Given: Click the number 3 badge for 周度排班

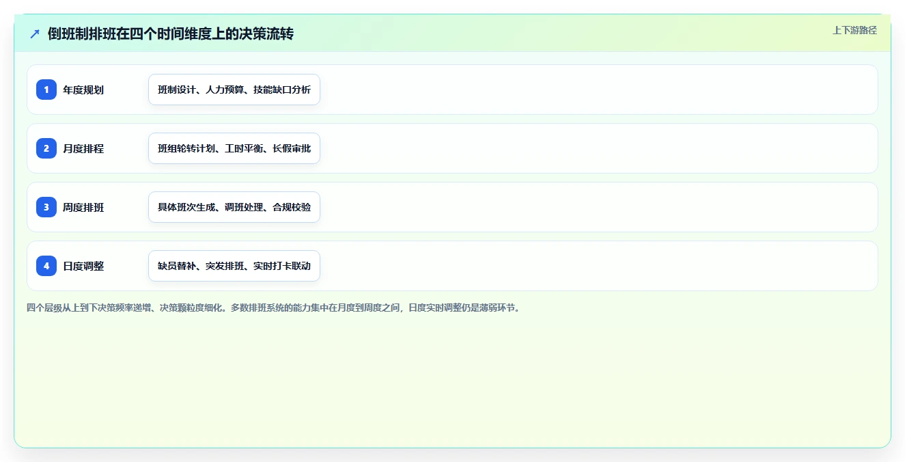Looking at the screenshot, I should (46, 207).
